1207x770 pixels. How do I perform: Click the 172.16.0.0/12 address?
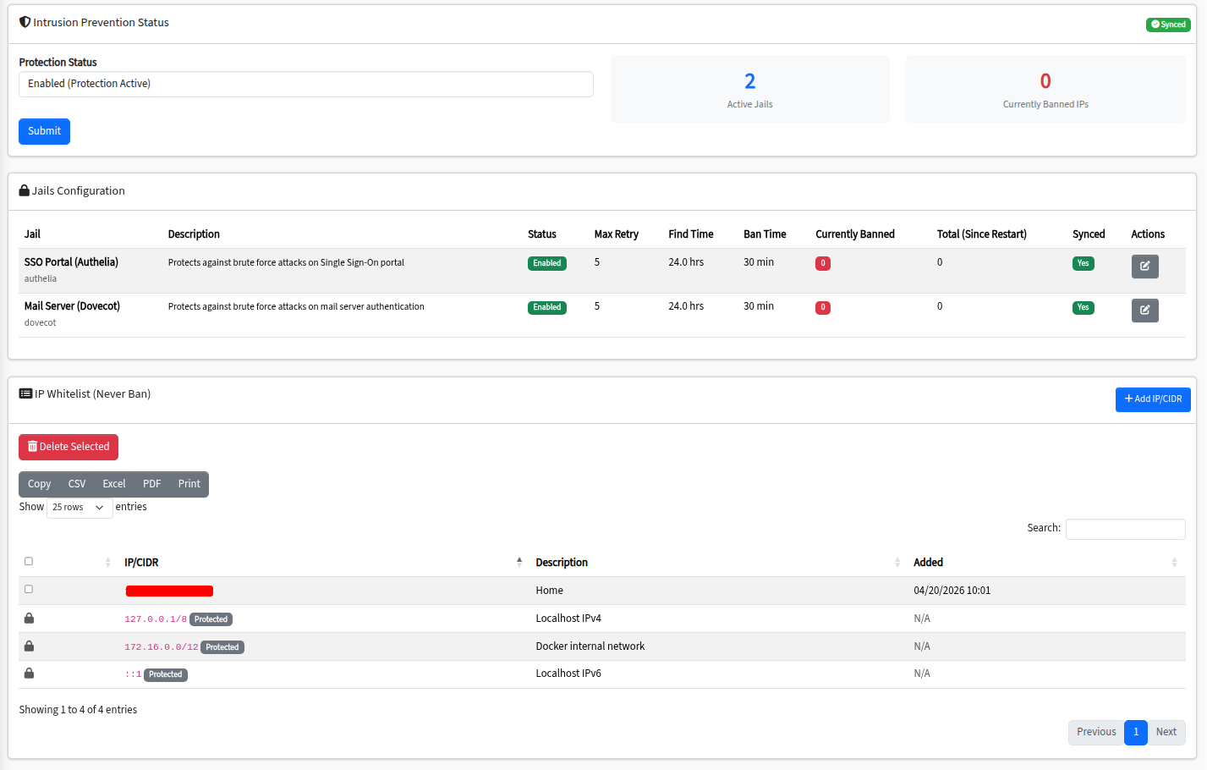pos(162,647)
